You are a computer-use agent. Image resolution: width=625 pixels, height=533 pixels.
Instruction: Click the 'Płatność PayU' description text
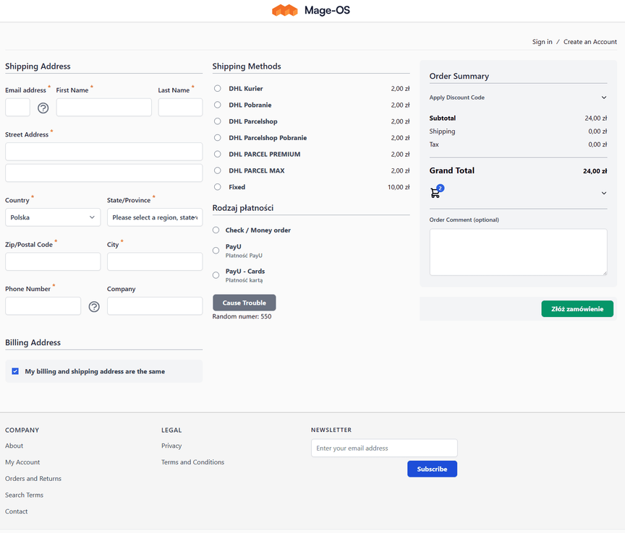[x=244, y=256]
